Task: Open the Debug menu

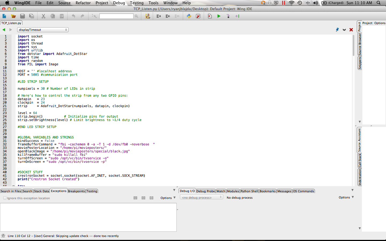Action: pos(119,3)
